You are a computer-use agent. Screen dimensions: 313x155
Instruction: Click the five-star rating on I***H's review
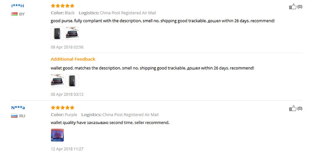pyautogui.click(x=63, y=6)
